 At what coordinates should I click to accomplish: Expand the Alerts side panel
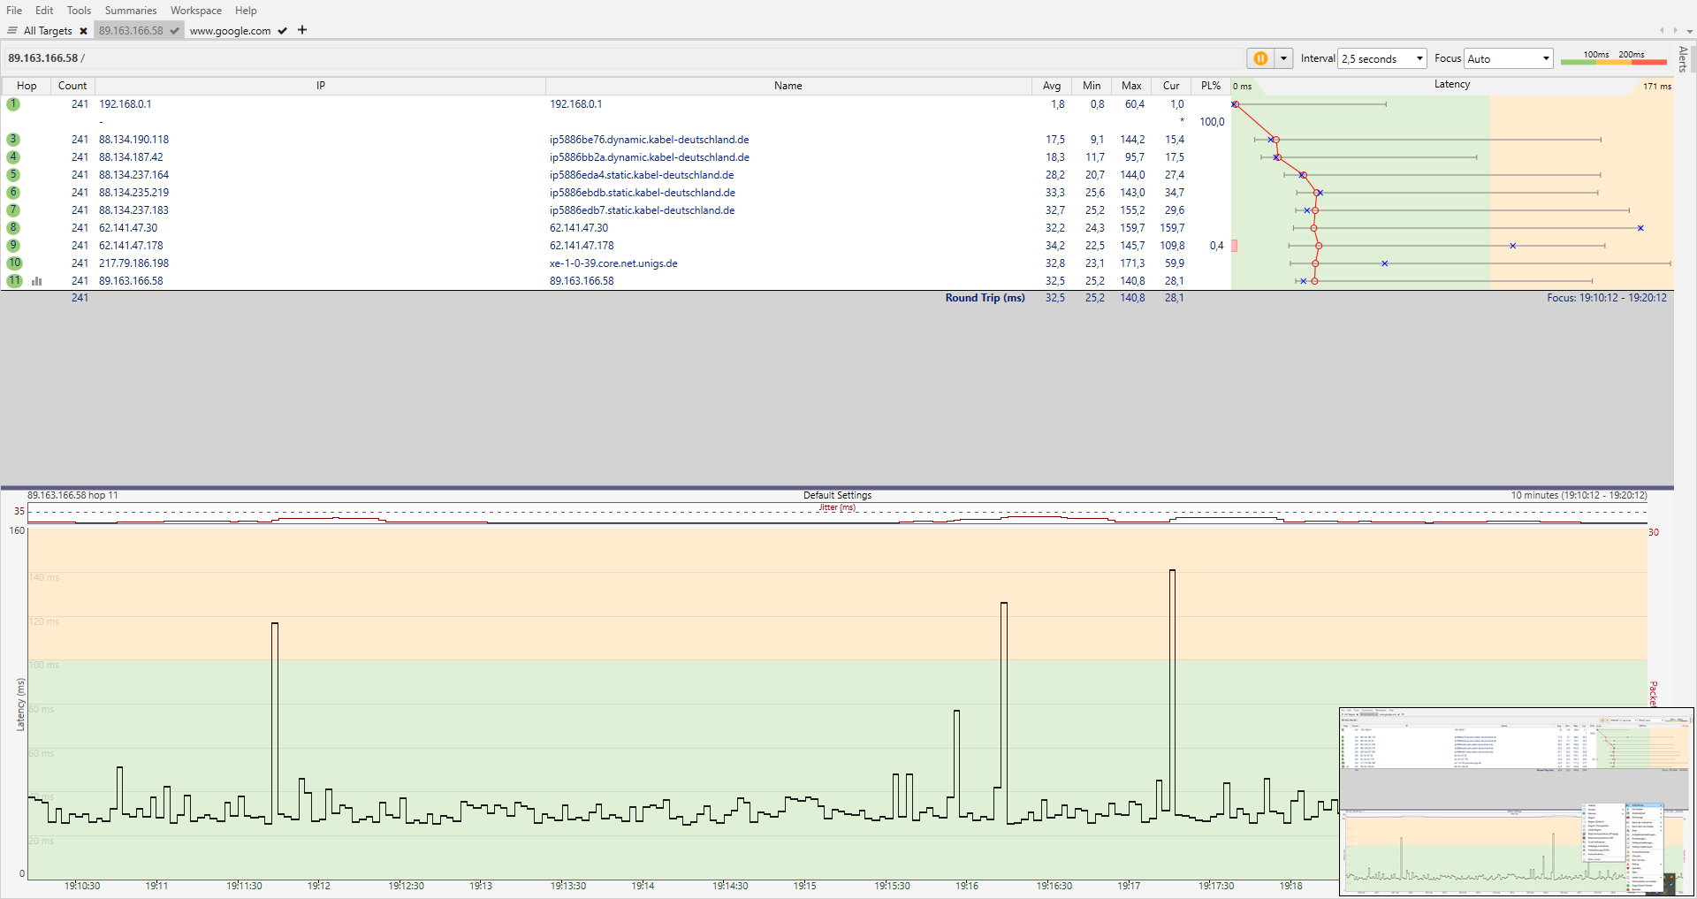tap(1683, 59)
